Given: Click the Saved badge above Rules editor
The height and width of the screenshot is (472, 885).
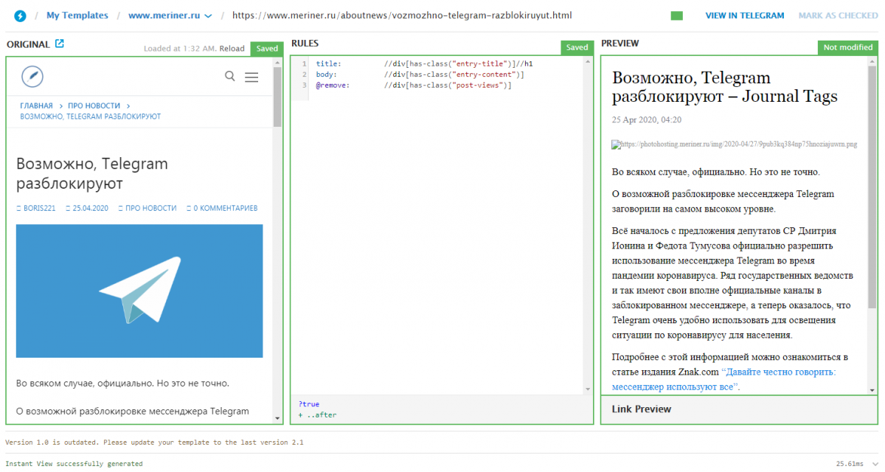Looking at the screenshot, I should (x=577, y=48).
